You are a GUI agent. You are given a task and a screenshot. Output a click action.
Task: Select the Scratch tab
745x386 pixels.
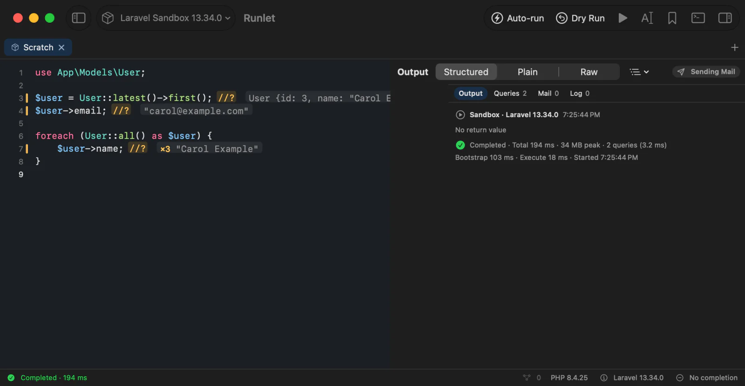pos(38,47)
